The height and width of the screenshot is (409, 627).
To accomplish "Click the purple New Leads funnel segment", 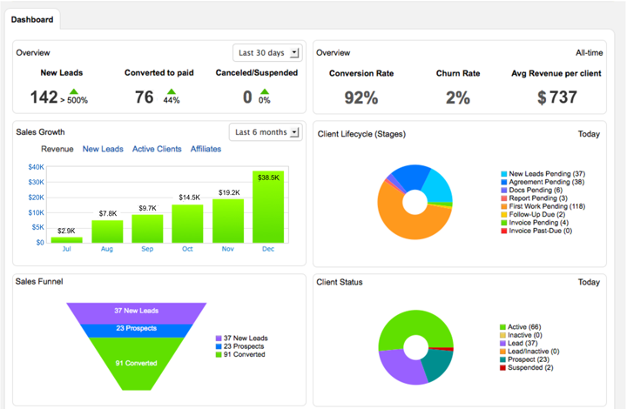I will coord(136,312).
